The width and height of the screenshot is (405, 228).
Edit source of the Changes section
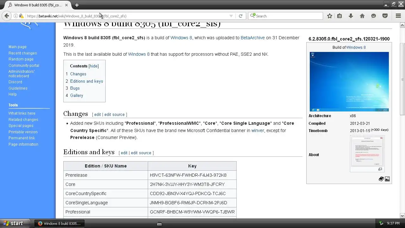pyautogui.click(x=115, y=115)
